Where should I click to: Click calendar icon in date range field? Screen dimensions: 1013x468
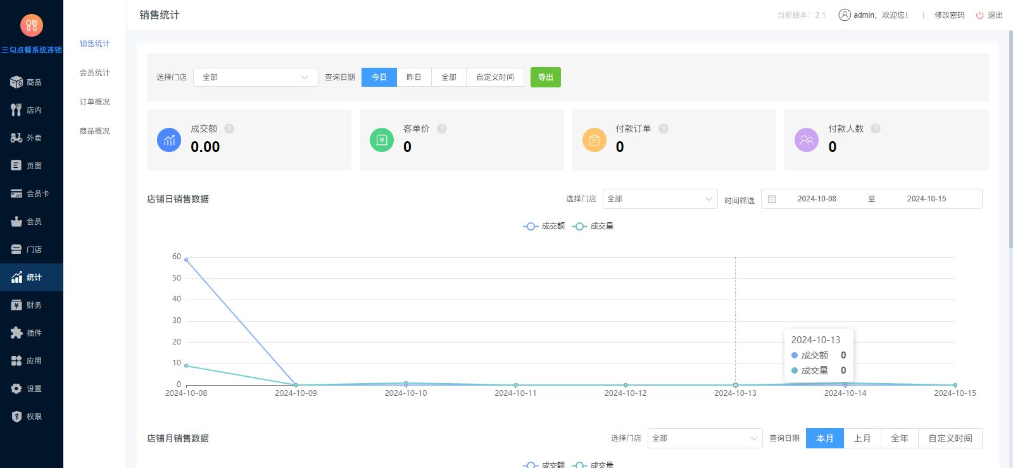[772, 199]
